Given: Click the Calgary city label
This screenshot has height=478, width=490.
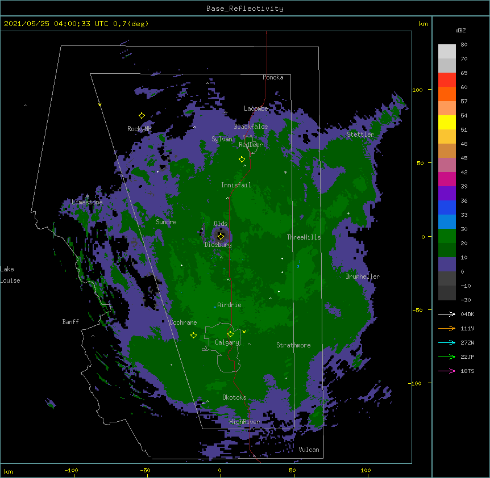Looking at the screenshot, I should 227,342.
